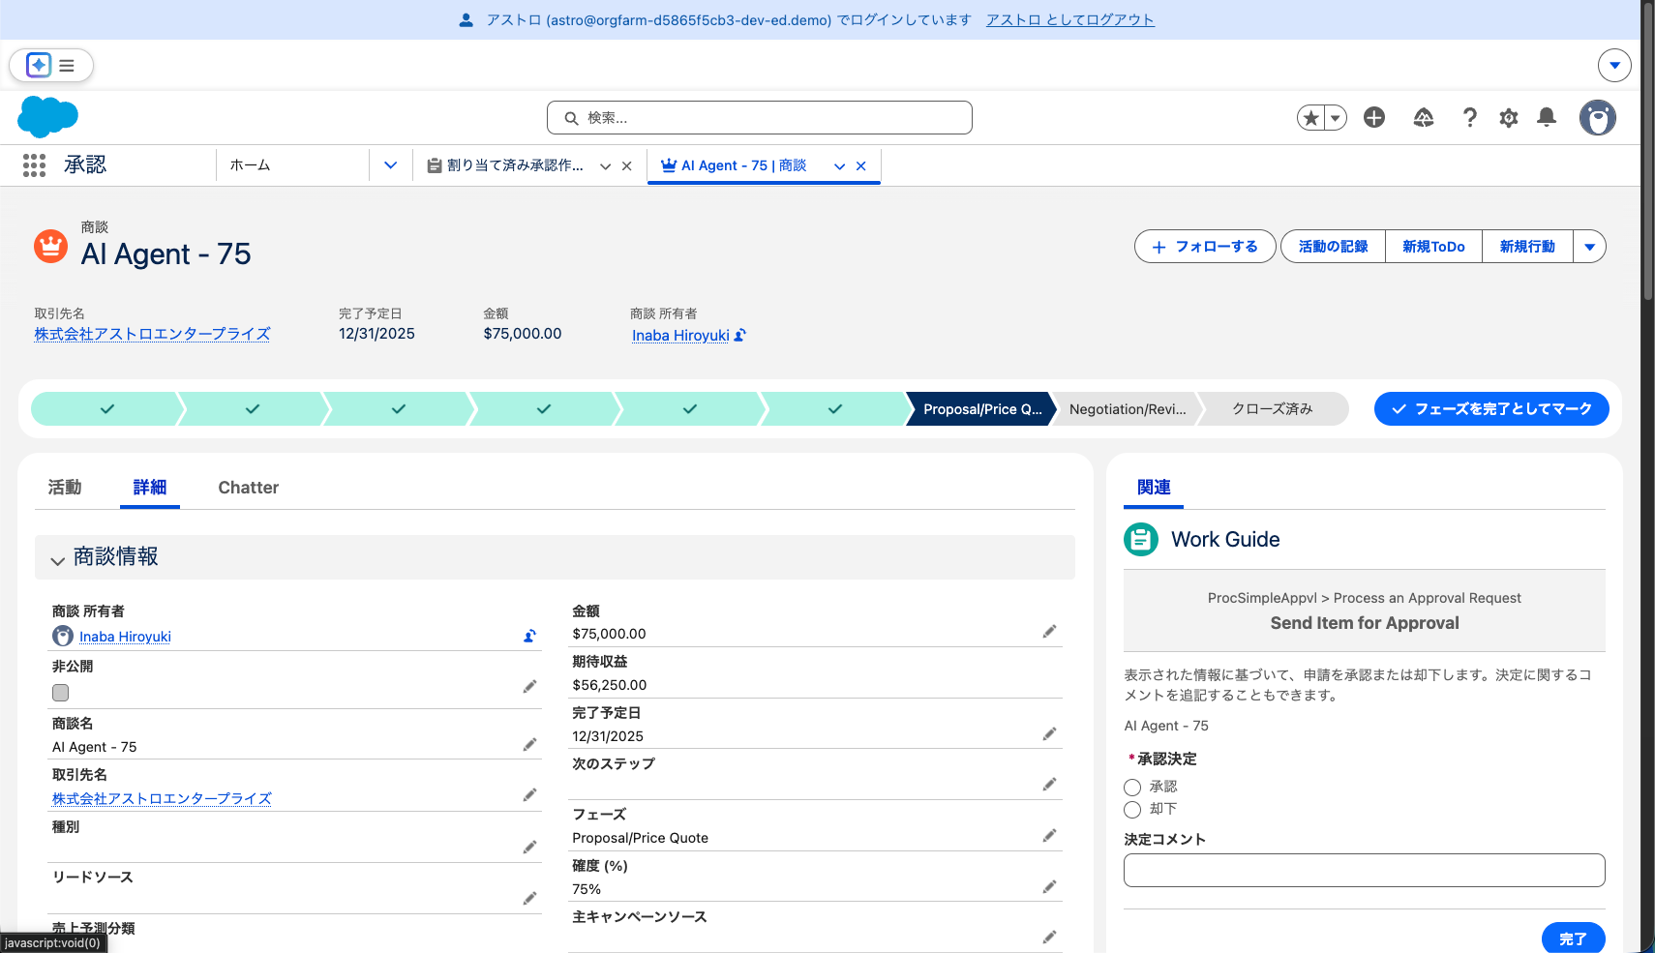The image size is (1655, 953).
Task: Edit the リードソース field pencil icon
Action: point(529,899)
